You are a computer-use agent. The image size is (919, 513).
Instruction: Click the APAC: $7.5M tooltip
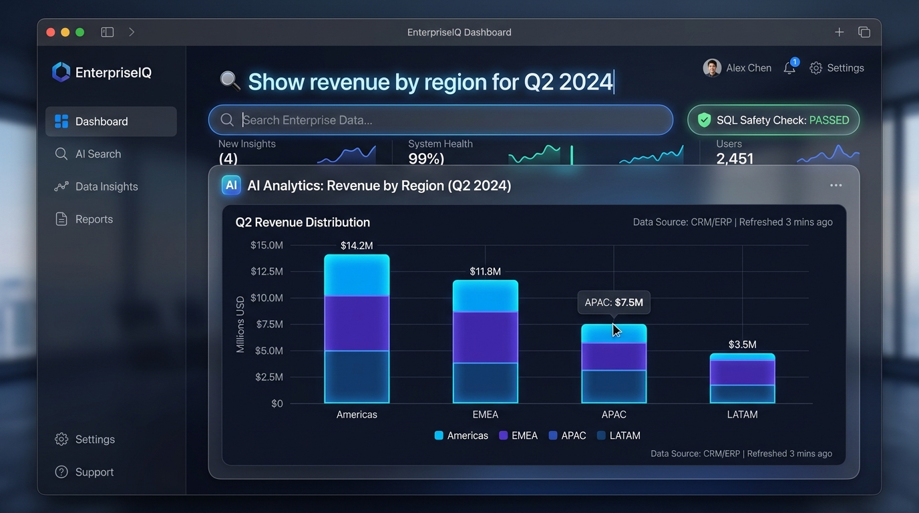(x=614, y=303)
